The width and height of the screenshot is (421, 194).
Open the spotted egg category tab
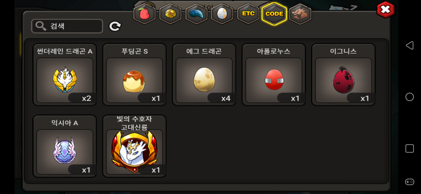tap(222, 14)
